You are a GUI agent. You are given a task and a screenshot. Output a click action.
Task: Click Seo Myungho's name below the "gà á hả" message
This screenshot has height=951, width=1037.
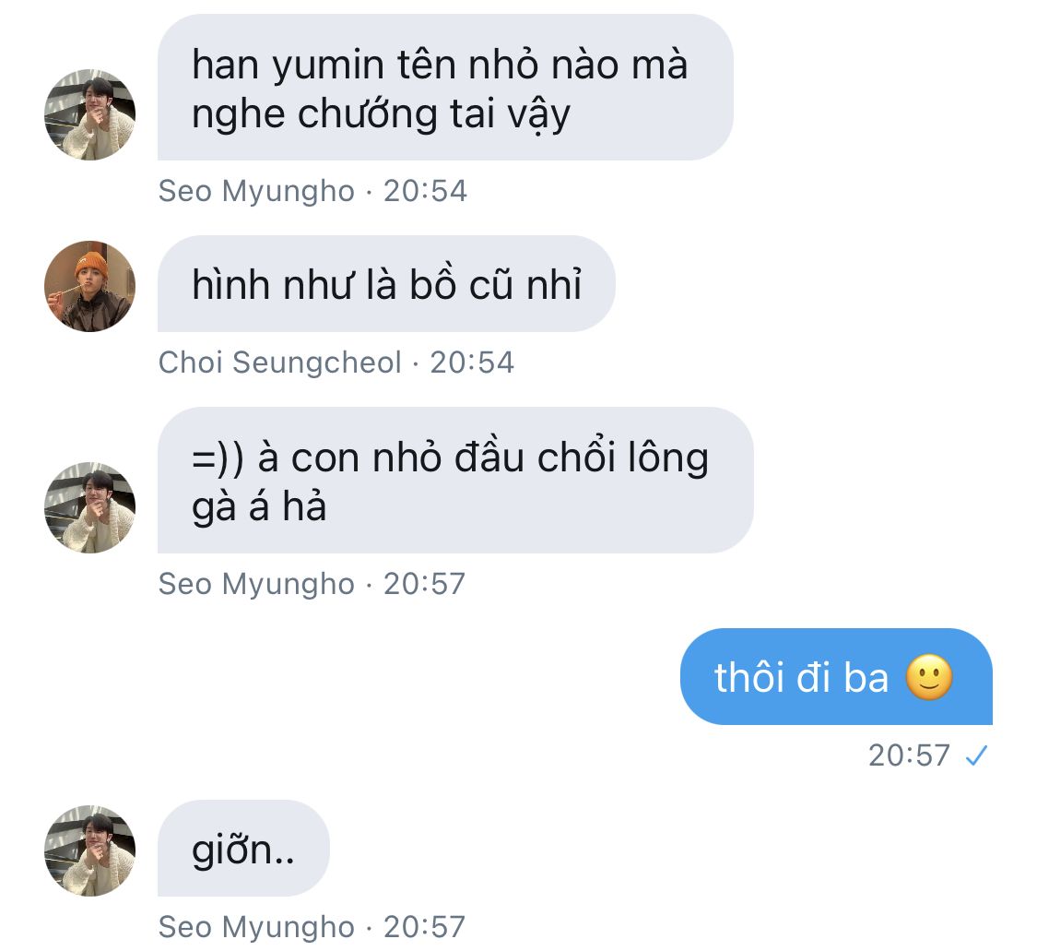coord(256,584)
